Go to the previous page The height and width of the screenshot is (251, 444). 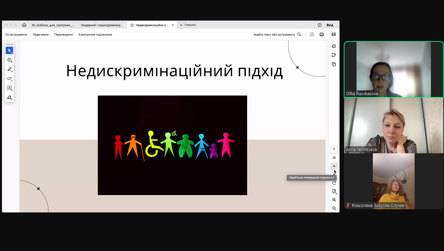click(334, 166)
